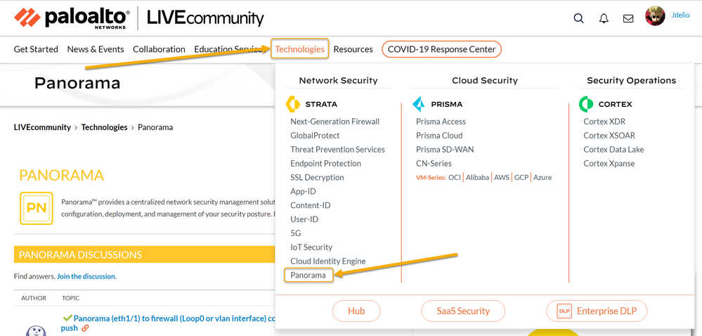Open the Resources menu
The height and width of the screenshot is (336, 702).
coord(353,49)
